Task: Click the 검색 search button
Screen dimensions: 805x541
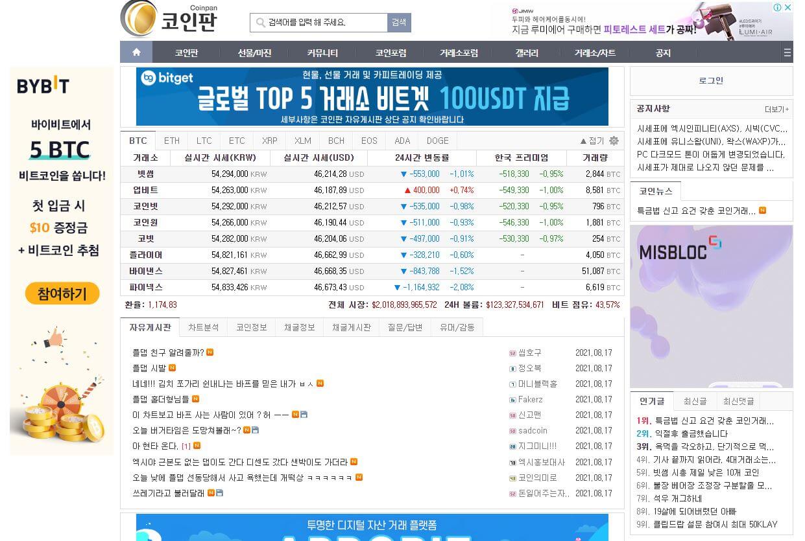Action: click(x=399, y=23)
